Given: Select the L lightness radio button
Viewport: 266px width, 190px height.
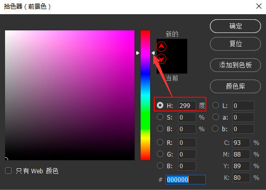Looking at the screenshot, I should (x=215, y=105).
